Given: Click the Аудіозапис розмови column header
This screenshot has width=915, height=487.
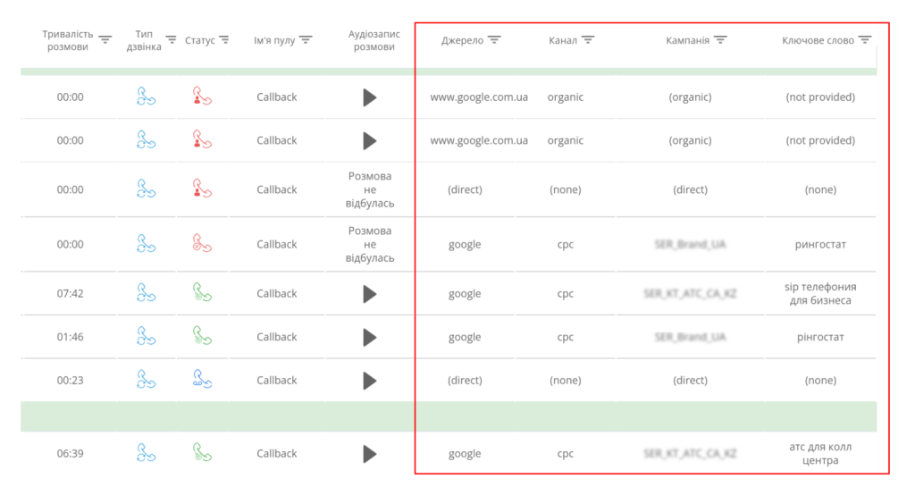Looking at the screenshot, I should [374, 40].
